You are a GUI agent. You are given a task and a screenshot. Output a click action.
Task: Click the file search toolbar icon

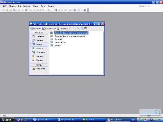[x=14, y=10]
